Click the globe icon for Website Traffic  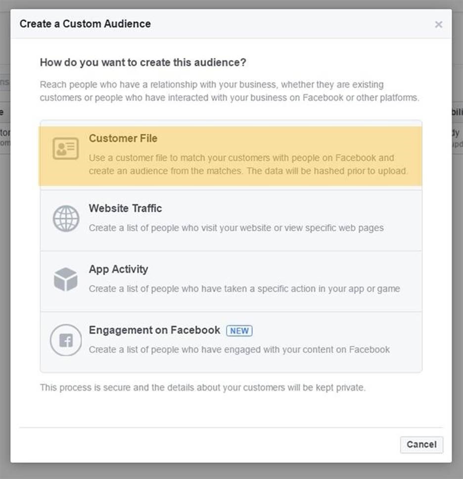(66, 219)
